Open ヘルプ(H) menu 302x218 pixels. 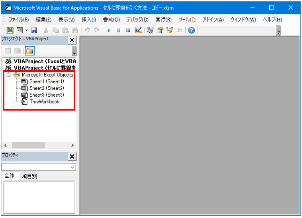coord(273,20)
